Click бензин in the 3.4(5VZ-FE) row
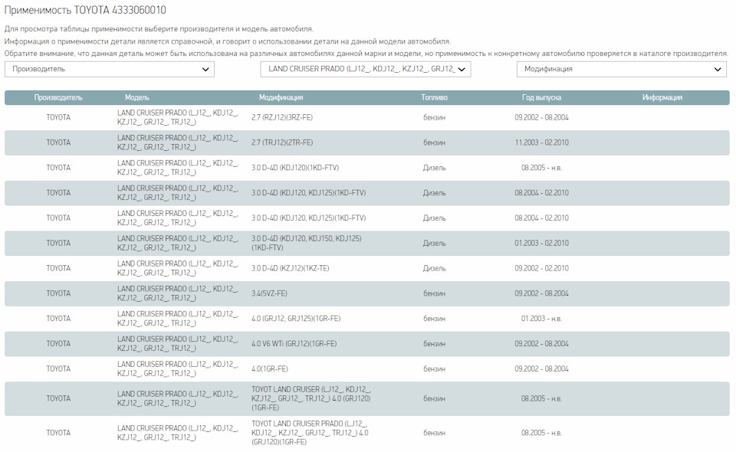The width and height of the screenshot is (736, 452). 434,293
